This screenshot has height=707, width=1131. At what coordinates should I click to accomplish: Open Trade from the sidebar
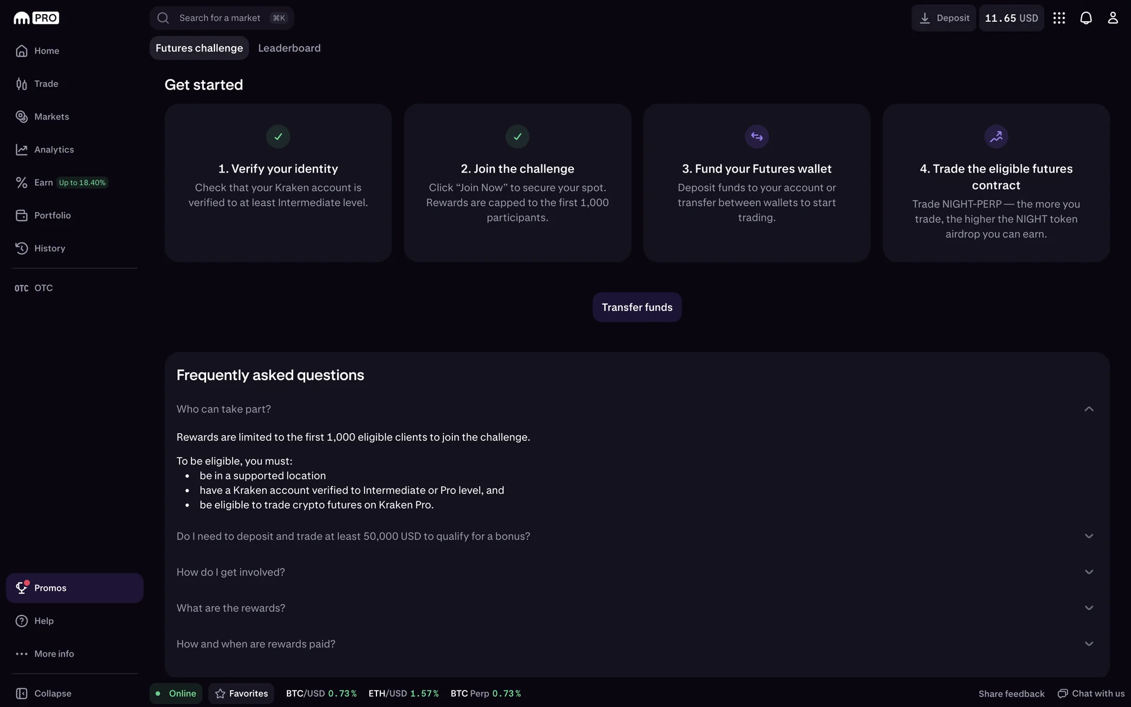(46, 84)
